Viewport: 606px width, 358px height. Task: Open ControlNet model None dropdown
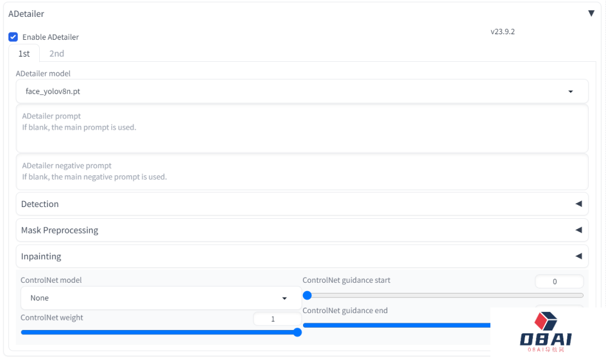[x=161, y=298]
